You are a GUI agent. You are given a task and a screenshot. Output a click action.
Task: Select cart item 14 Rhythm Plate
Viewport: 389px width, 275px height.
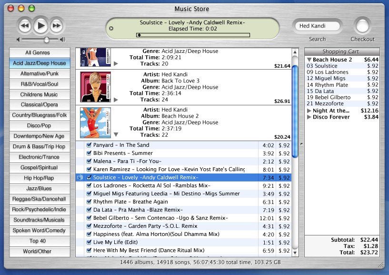tap(342, 85)
